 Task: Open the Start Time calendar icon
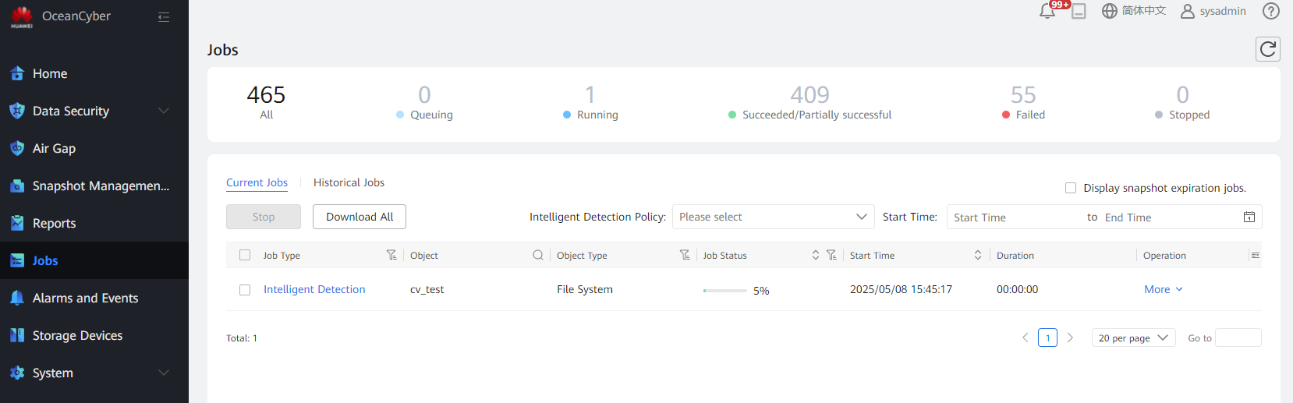(1249, 217)
